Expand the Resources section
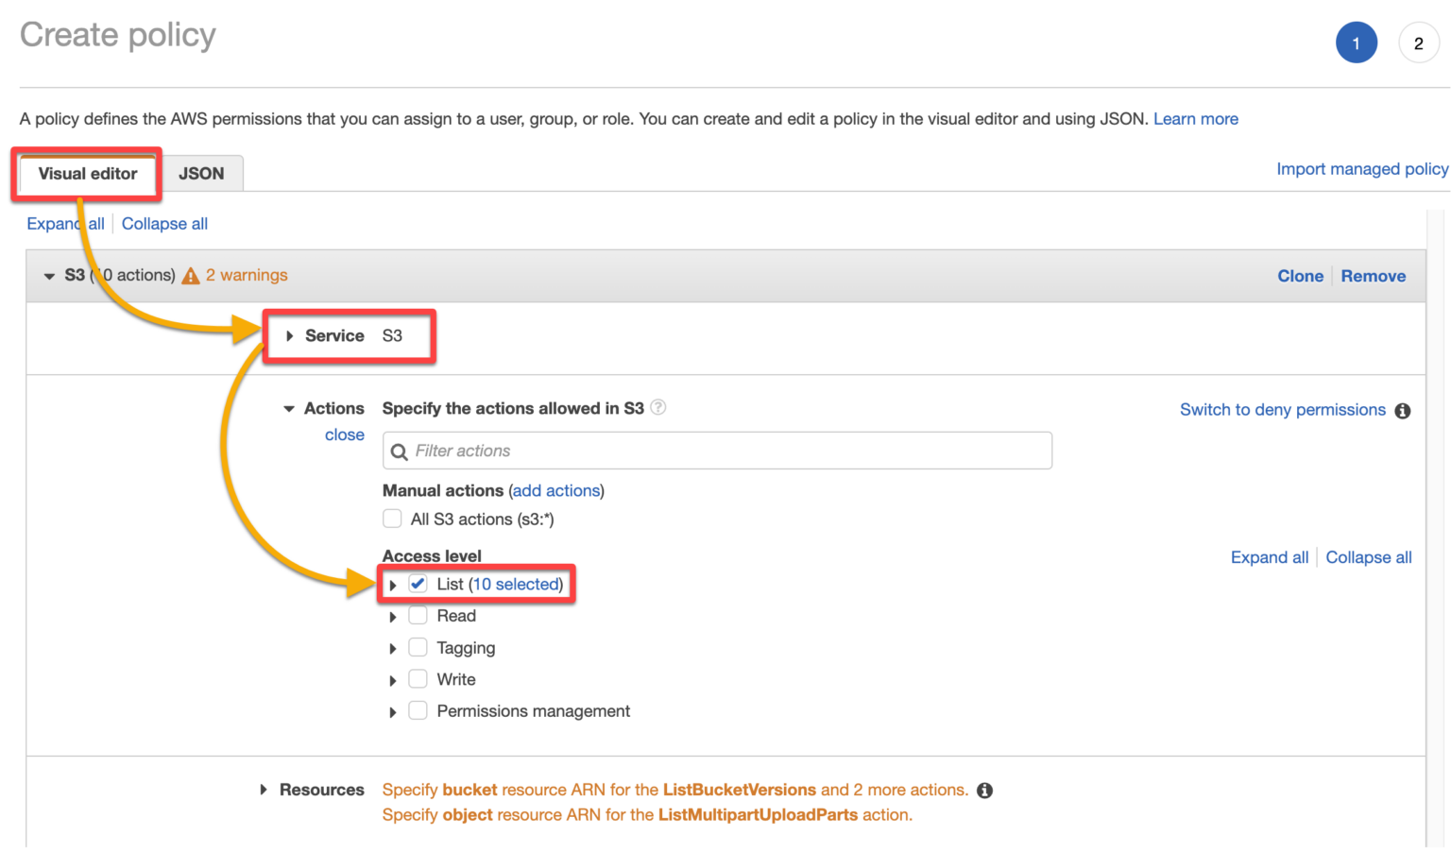This screenshot has width=1451, height=852. pyautogui.click(x=263, y=790)
